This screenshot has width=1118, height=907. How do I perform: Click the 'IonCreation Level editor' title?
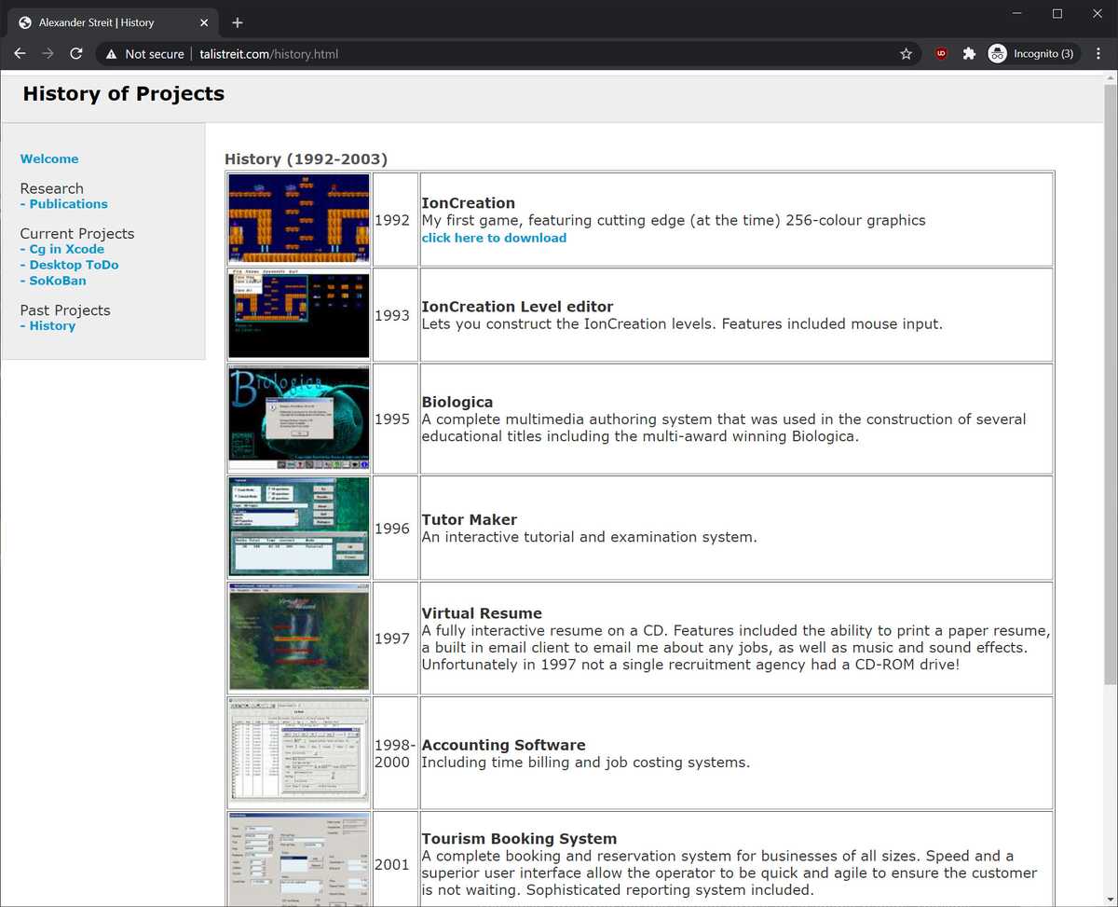517,307
